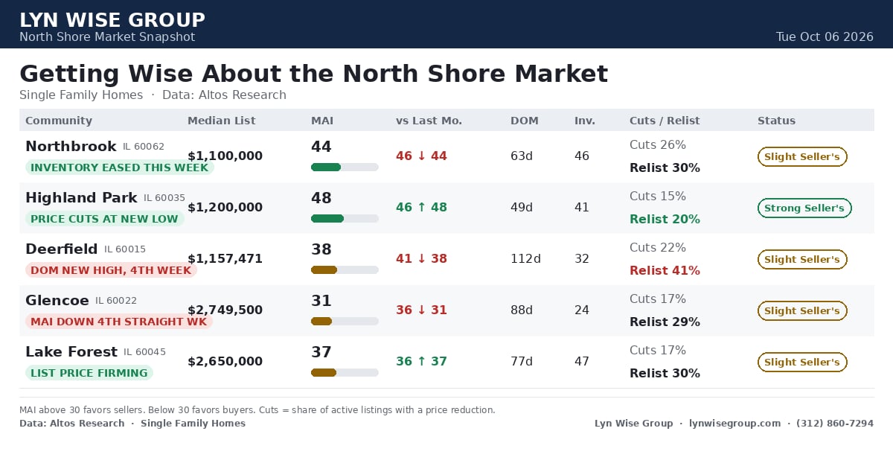Click the Relist 20% value
The height and width of the screenshot is (469, 893).
[x=665, y=220]
